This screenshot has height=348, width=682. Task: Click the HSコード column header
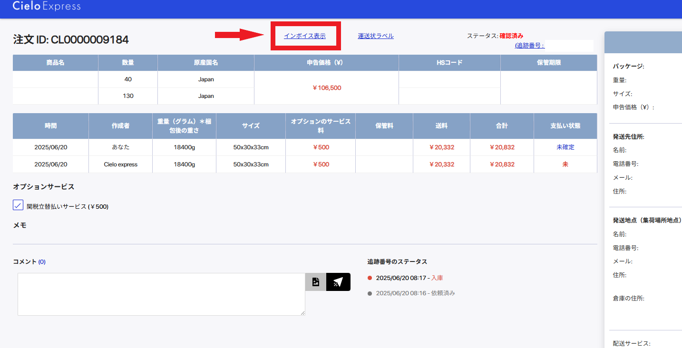(449, 63)
